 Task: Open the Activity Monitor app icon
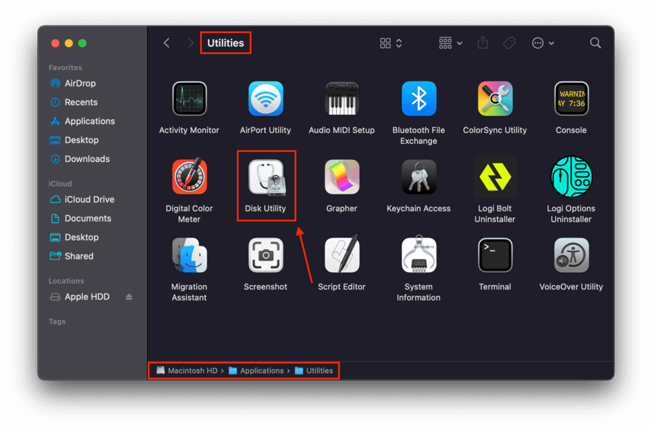click(189, 99)
